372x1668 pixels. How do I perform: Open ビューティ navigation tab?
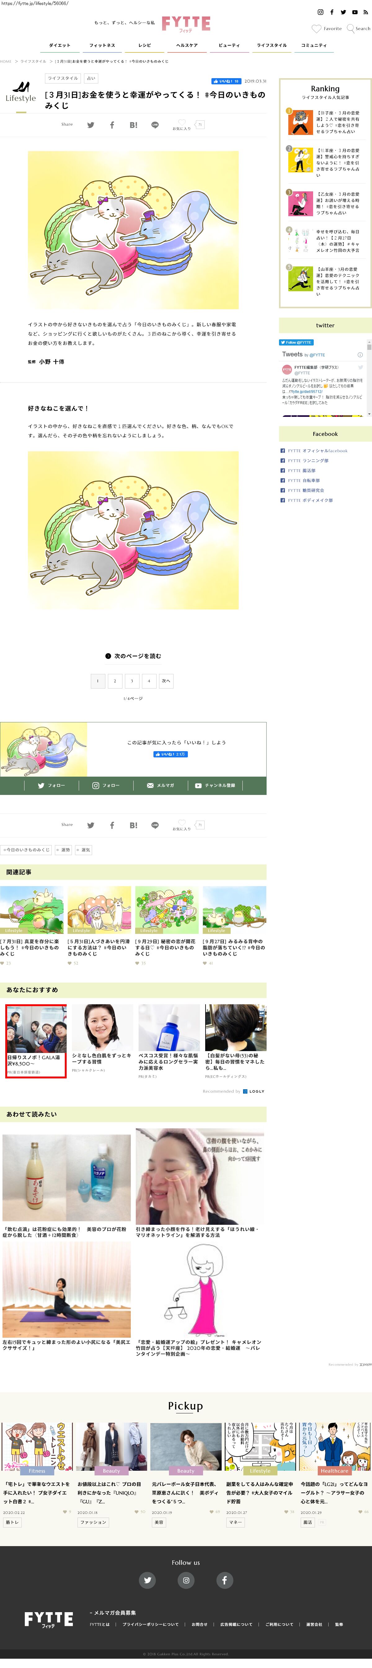[x=229, y=45]
